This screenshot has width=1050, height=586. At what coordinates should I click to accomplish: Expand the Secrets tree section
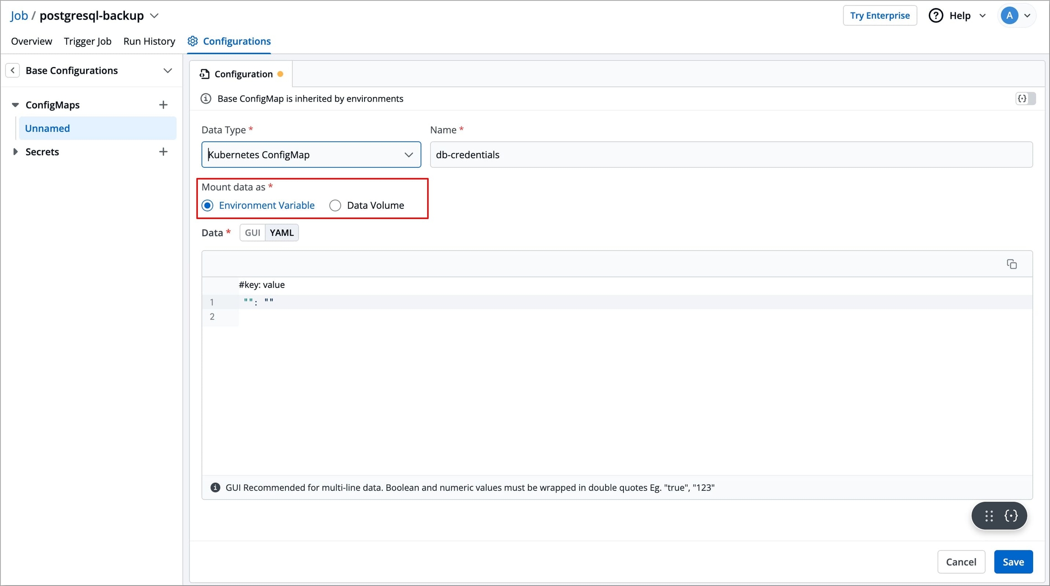pos(15,152)
